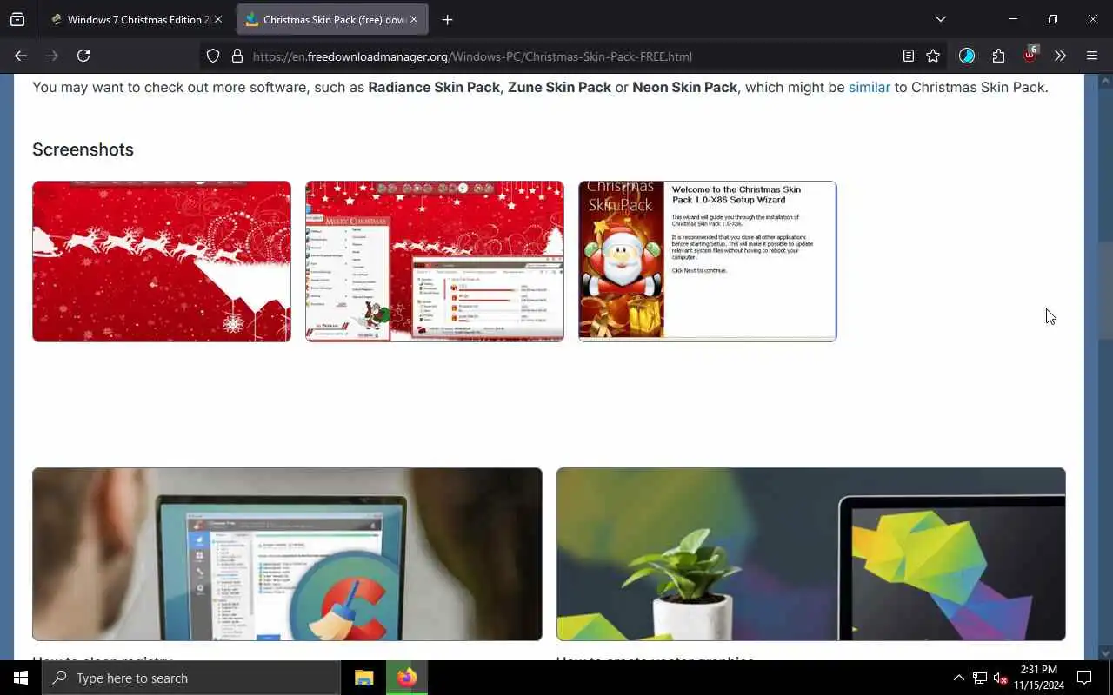
Task: Focus the address bar URL field
Action: click(574, 56)
